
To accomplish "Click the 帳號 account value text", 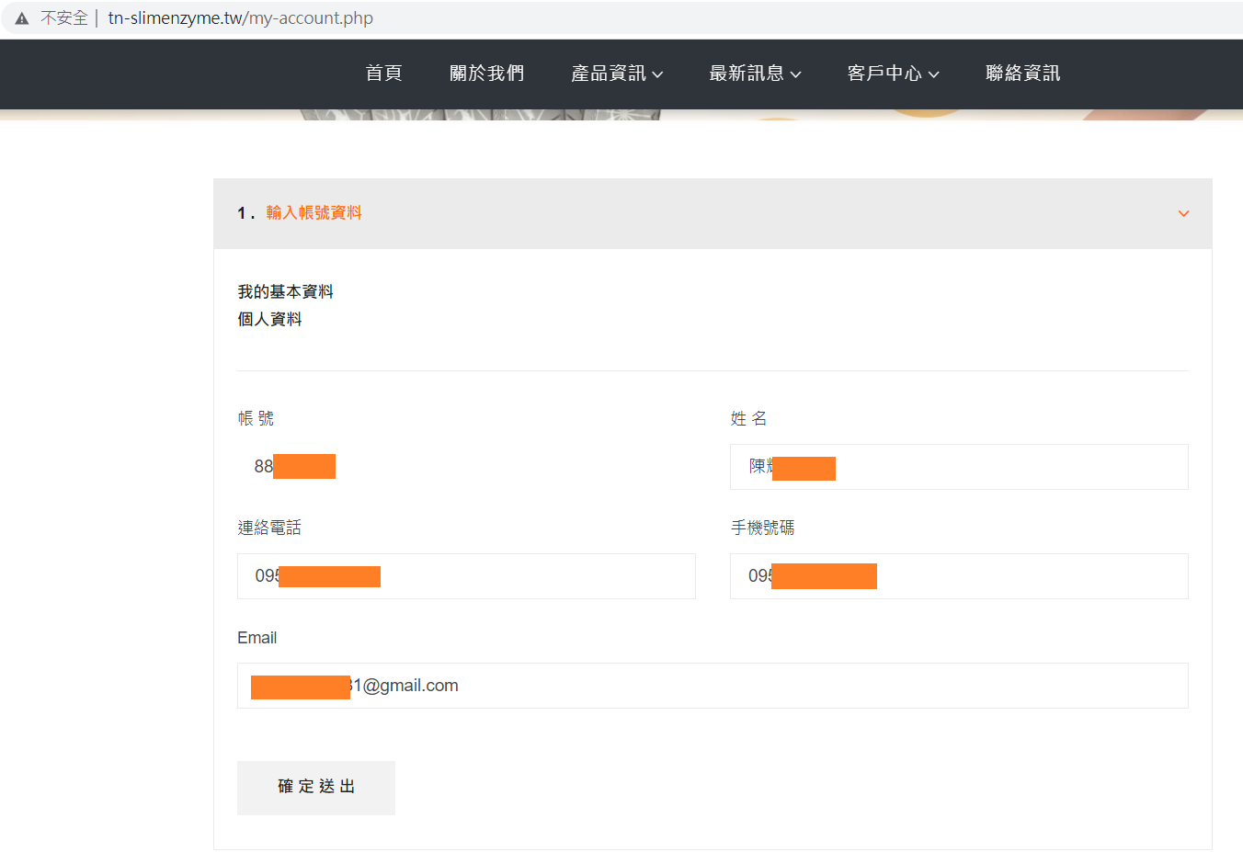I will tap(294, 467).
